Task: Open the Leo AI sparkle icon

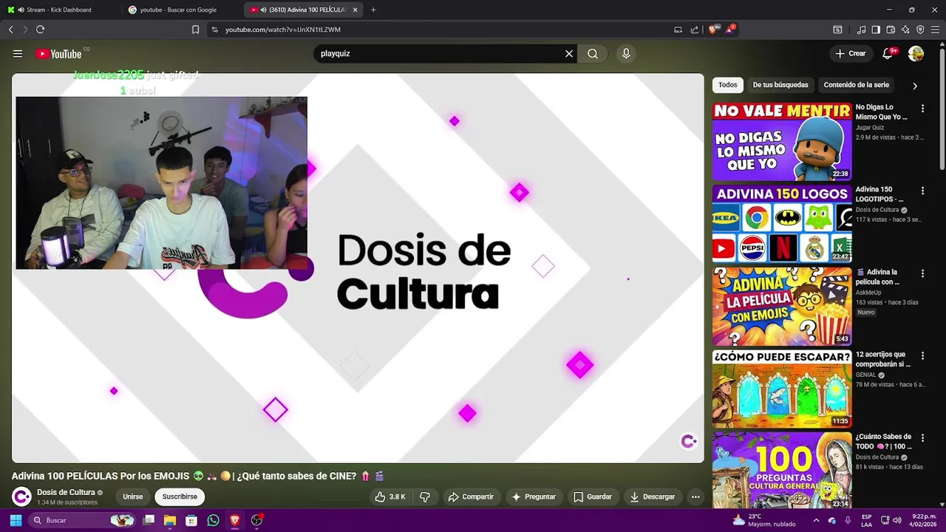Action: click(x=905, y=30)
